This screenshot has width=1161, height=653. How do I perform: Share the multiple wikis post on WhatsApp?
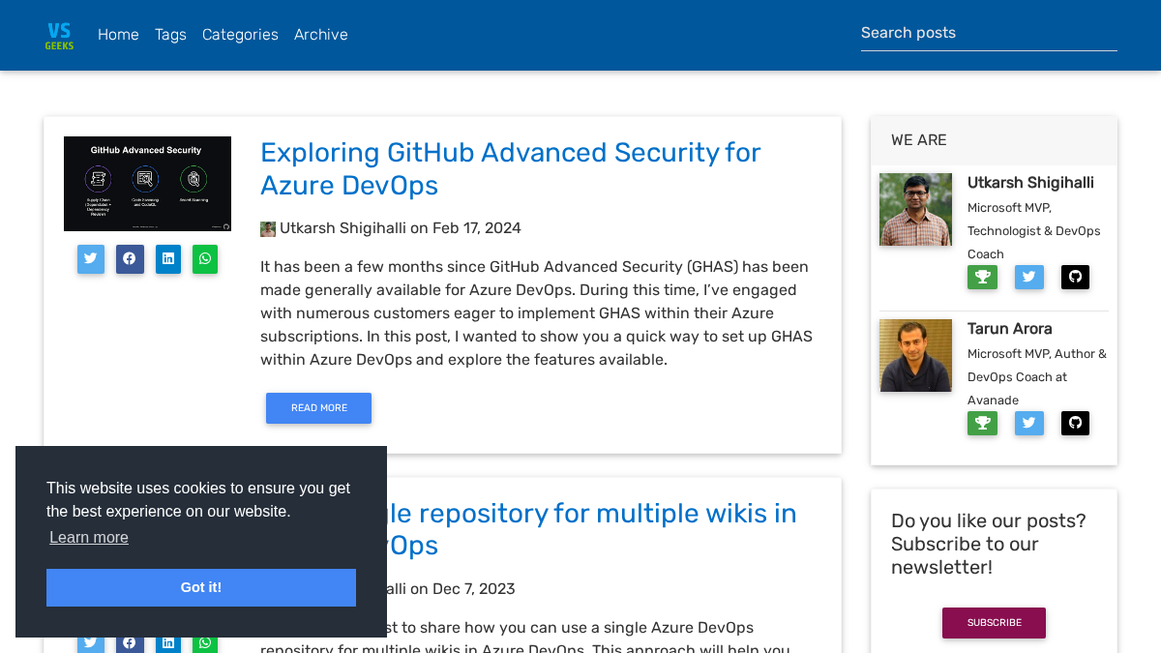(x=205, y=642)
